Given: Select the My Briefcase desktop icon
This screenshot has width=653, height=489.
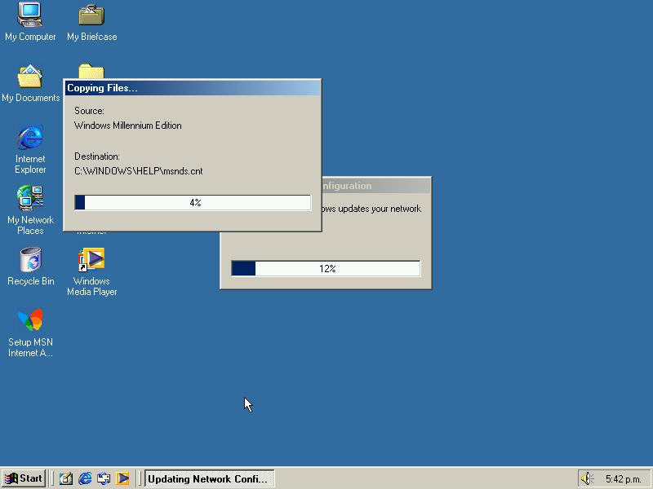Looking at the screenshot, I should 91,22.
